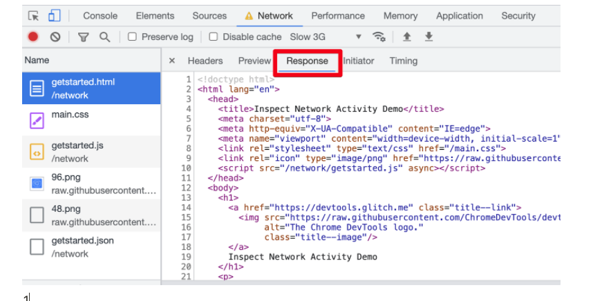Select the getstarted.json request
This screenshot has height=301, width=602.
tap(91, 247)
